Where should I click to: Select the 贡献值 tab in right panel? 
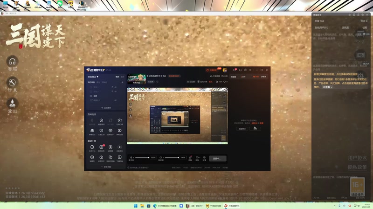coord(234,77)
